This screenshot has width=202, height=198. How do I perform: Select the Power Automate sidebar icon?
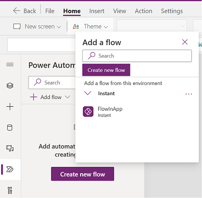point(10,169)
